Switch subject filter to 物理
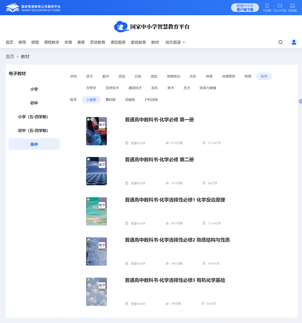This screenshot has height=323, width=302. click(247, 76)
